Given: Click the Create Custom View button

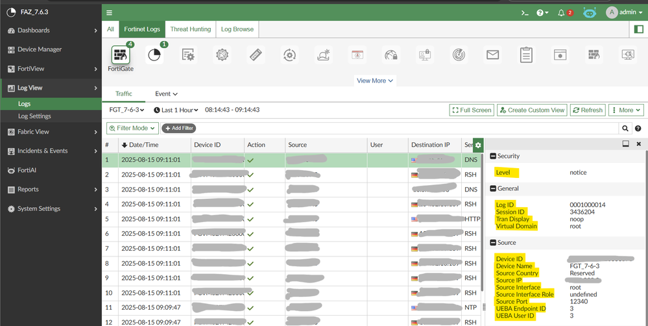Looking at the screenshot, I should click(x=532, y=110).
